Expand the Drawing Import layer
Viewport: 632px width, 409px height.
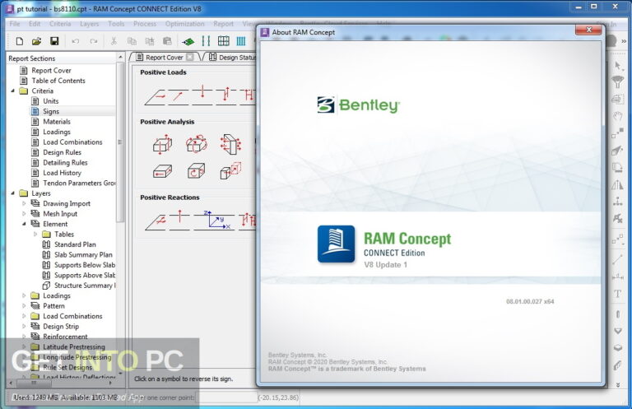pos(24,203)
